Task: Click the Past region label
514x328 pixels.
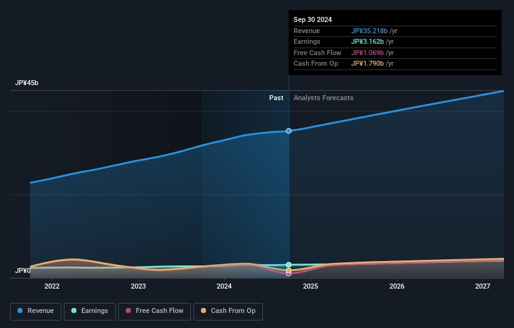Action: click(x=276, y=98)
